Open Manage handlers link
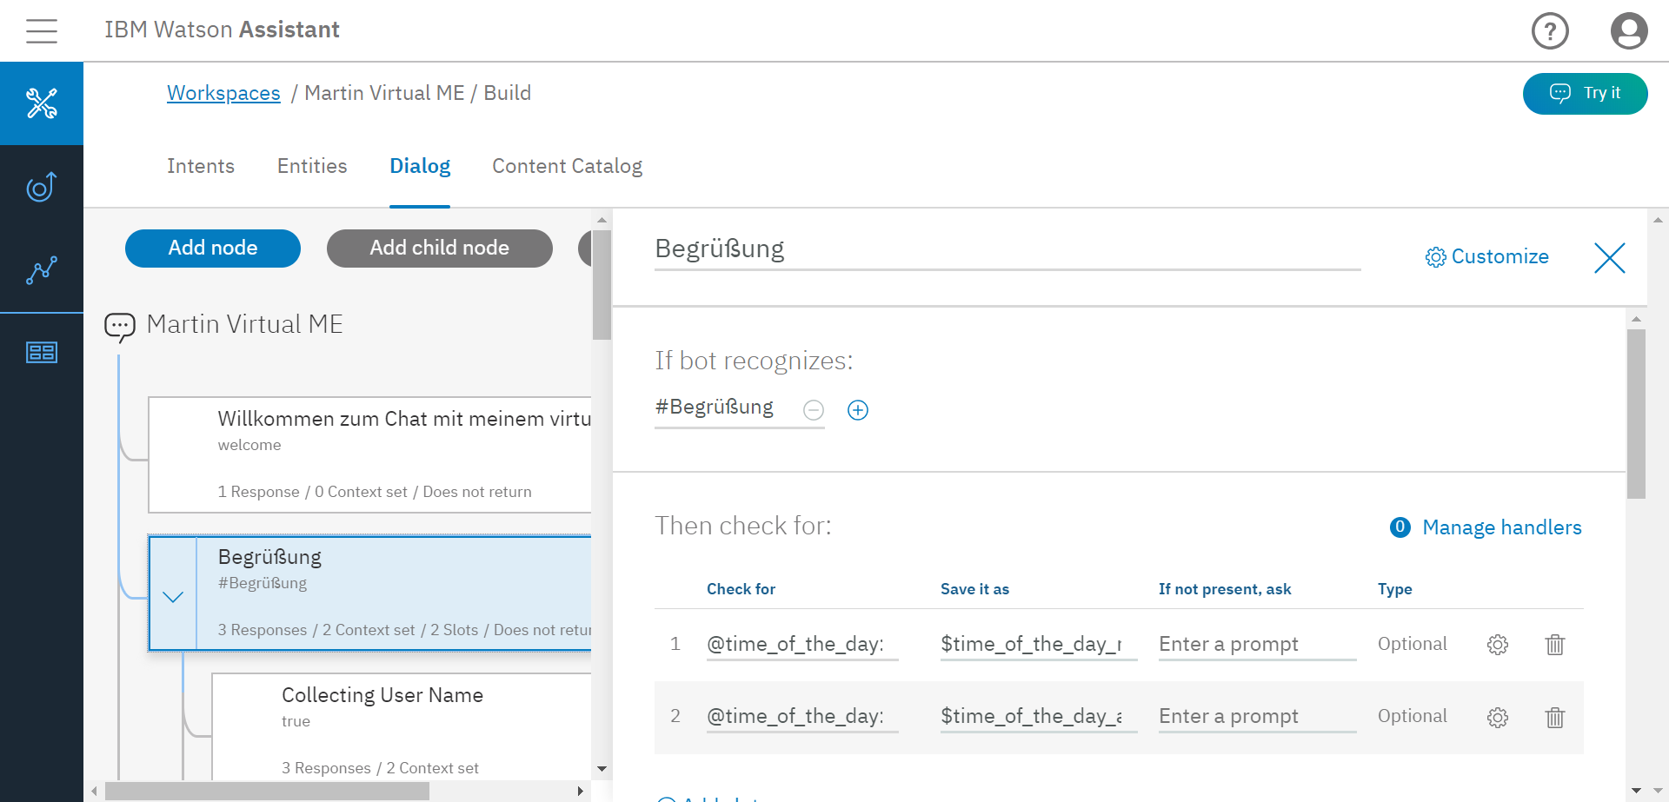This screenshot has height=802, width=1669. (1501, 527)
